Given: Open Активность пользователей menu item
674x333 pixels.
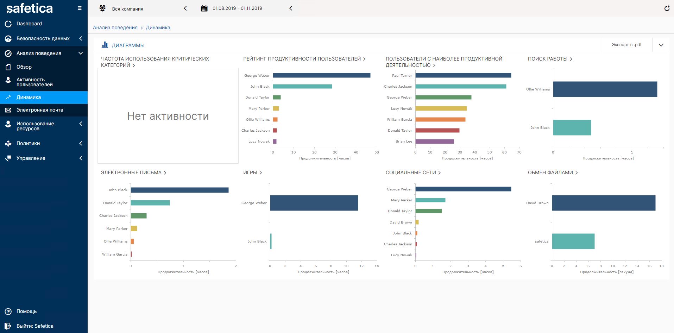Looking at the screenshot, I should 34,82.
